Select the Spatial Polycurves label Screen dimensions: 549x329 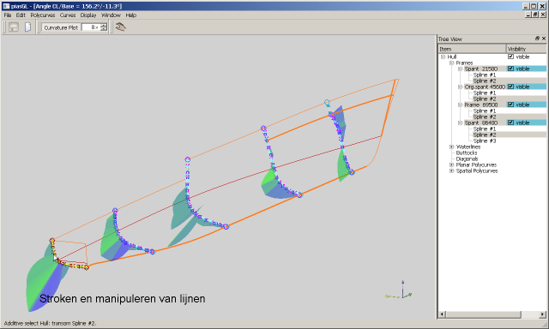[477, 171]
